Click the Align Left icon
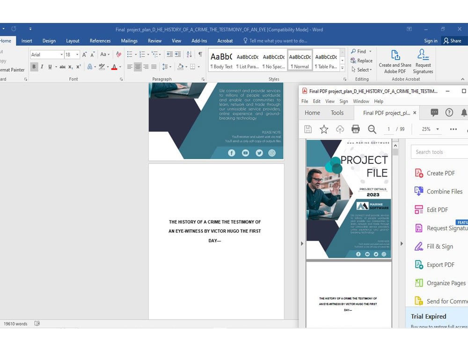The image size is (468, 351). (x=130, y=67)
